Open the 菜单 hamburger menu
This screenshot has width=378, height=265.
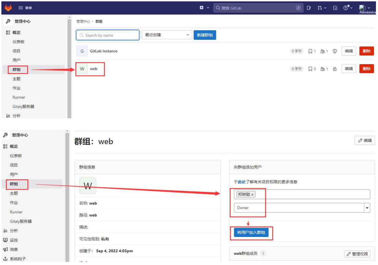click(25, 8)
